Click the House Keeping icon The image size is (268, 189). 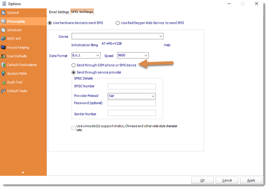coord(3,47)
